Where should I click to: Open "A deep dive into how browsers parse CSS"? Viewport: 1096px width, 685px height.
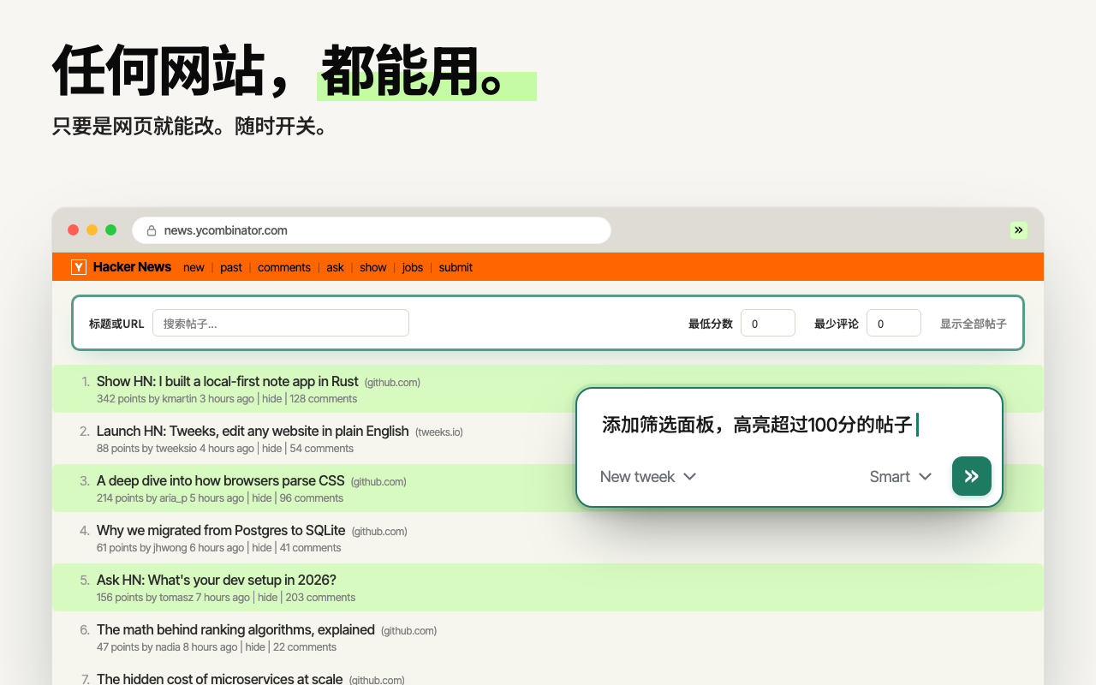pos(221,481)
